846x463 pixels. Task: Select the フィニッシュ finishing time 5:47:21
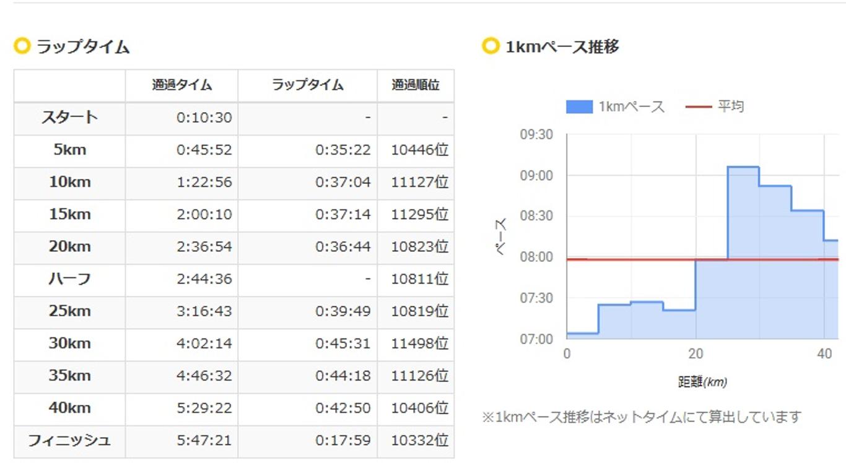206,441
